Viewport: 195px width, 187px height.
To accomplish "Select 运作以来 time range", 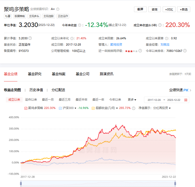I will (31, 100).
